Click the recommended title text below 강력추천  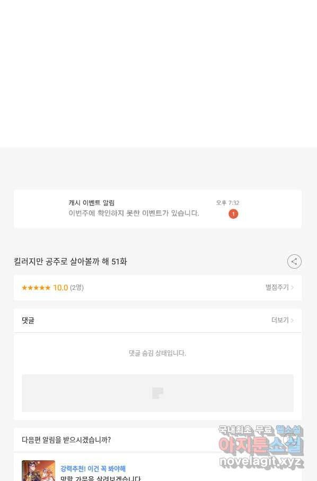[101, 478]
